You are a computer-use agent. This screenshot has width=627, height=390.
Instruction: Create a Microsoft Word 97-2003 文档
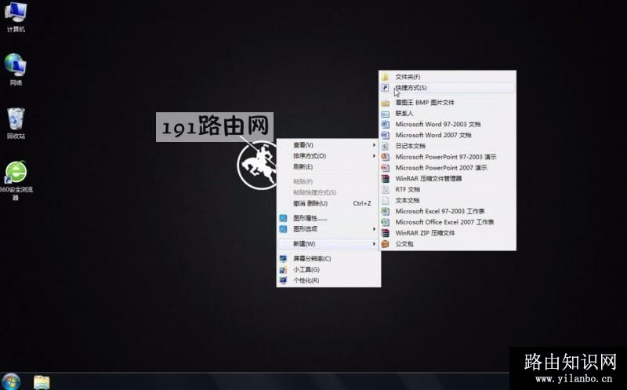(447, 124)
